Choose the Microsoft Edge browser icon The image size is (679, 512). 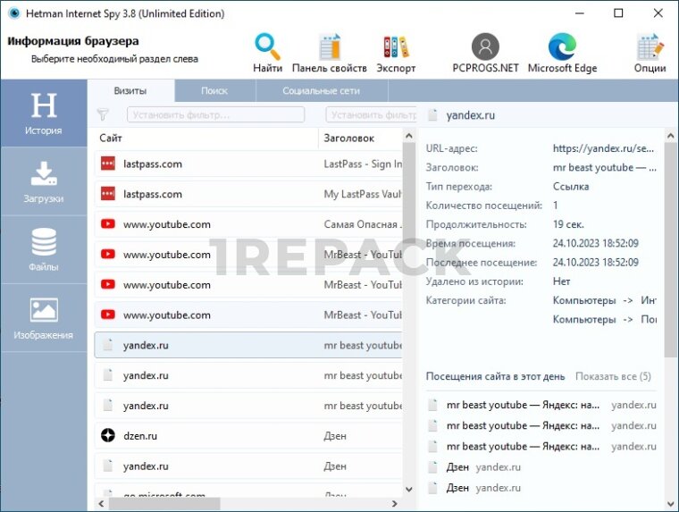(x=562, y=46)
